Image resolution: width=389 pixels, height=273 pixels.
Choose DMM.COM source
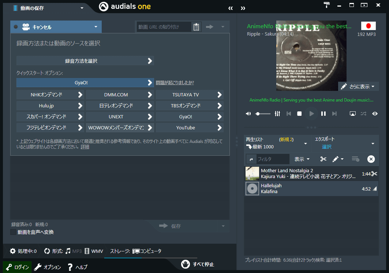(x=120, y=95)
